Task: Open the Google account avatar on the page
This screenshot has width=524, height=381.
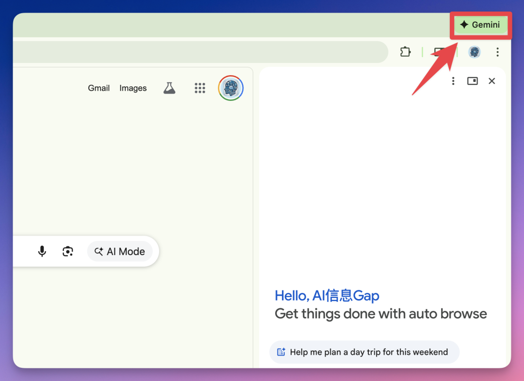Action: click(230, 88)
